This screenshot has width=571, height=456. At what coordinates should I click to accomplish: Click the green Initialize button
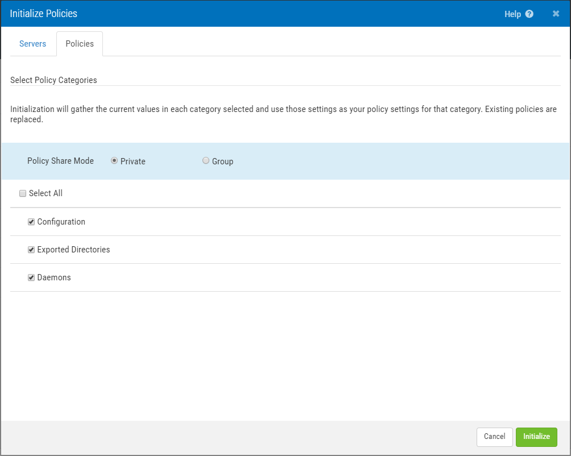coord(536,437)
